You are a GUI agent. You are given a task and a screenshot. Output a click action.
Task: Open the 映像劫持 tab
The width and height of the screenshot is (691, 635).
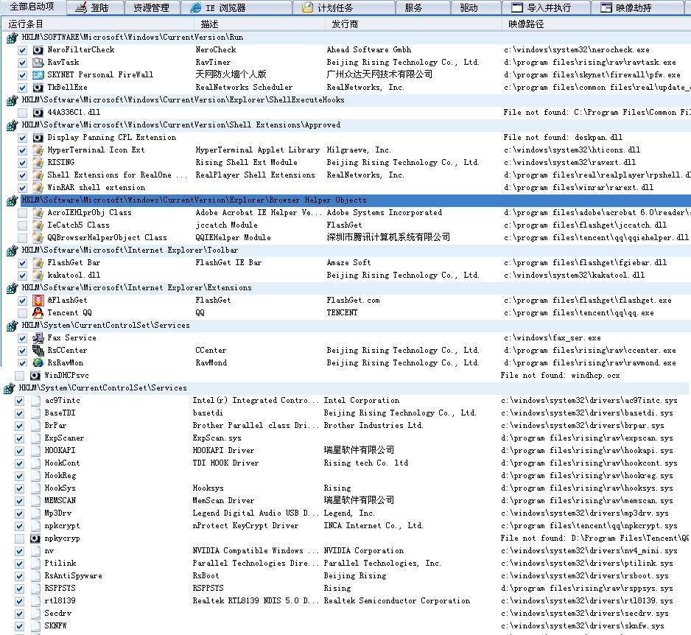click(x=639, y=8)
